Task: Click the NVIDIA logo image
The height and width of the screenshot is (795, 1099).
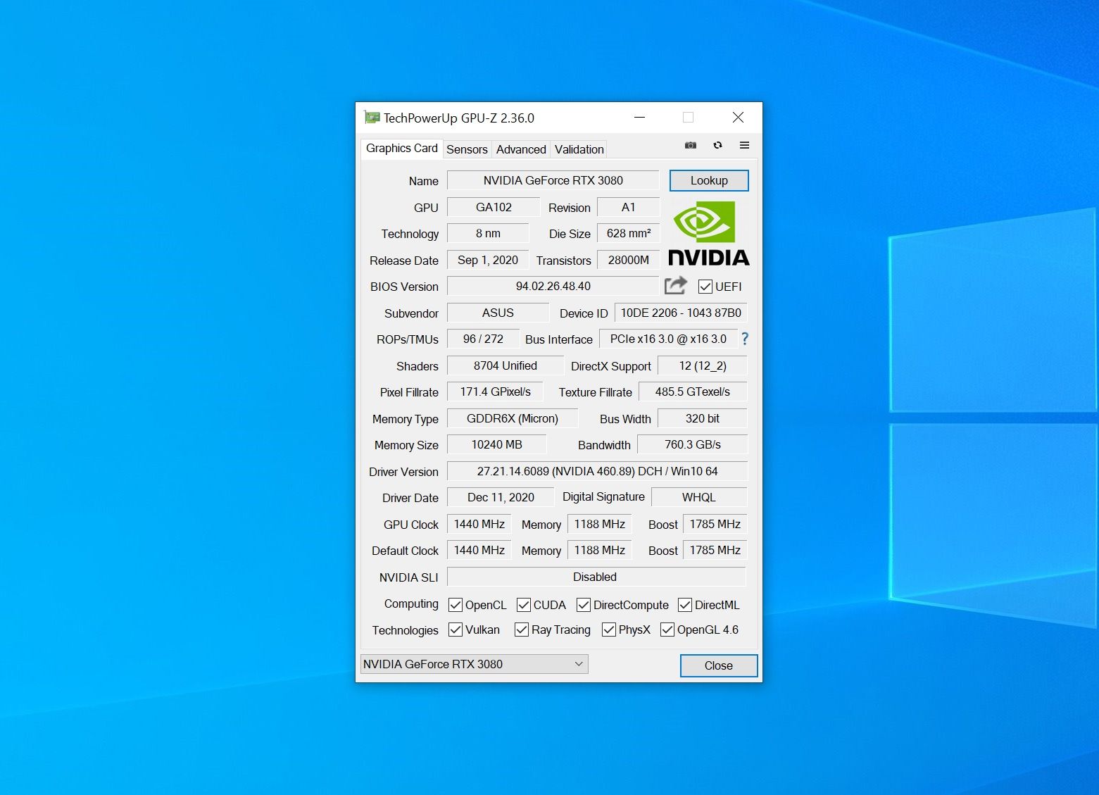Action: tap(708, 234)
